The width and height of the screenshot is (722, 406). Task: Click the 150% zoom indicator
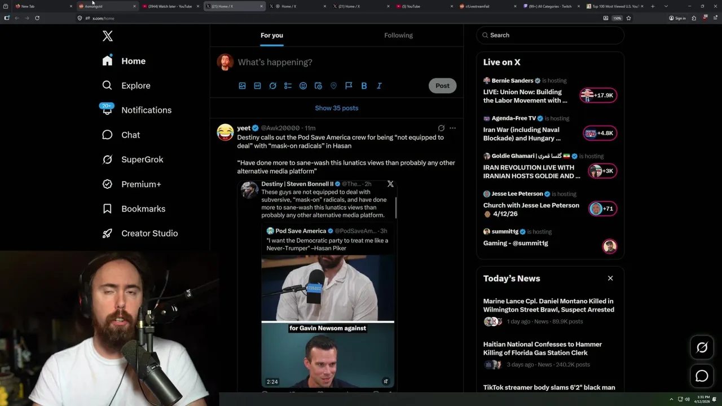pos(617,18)
